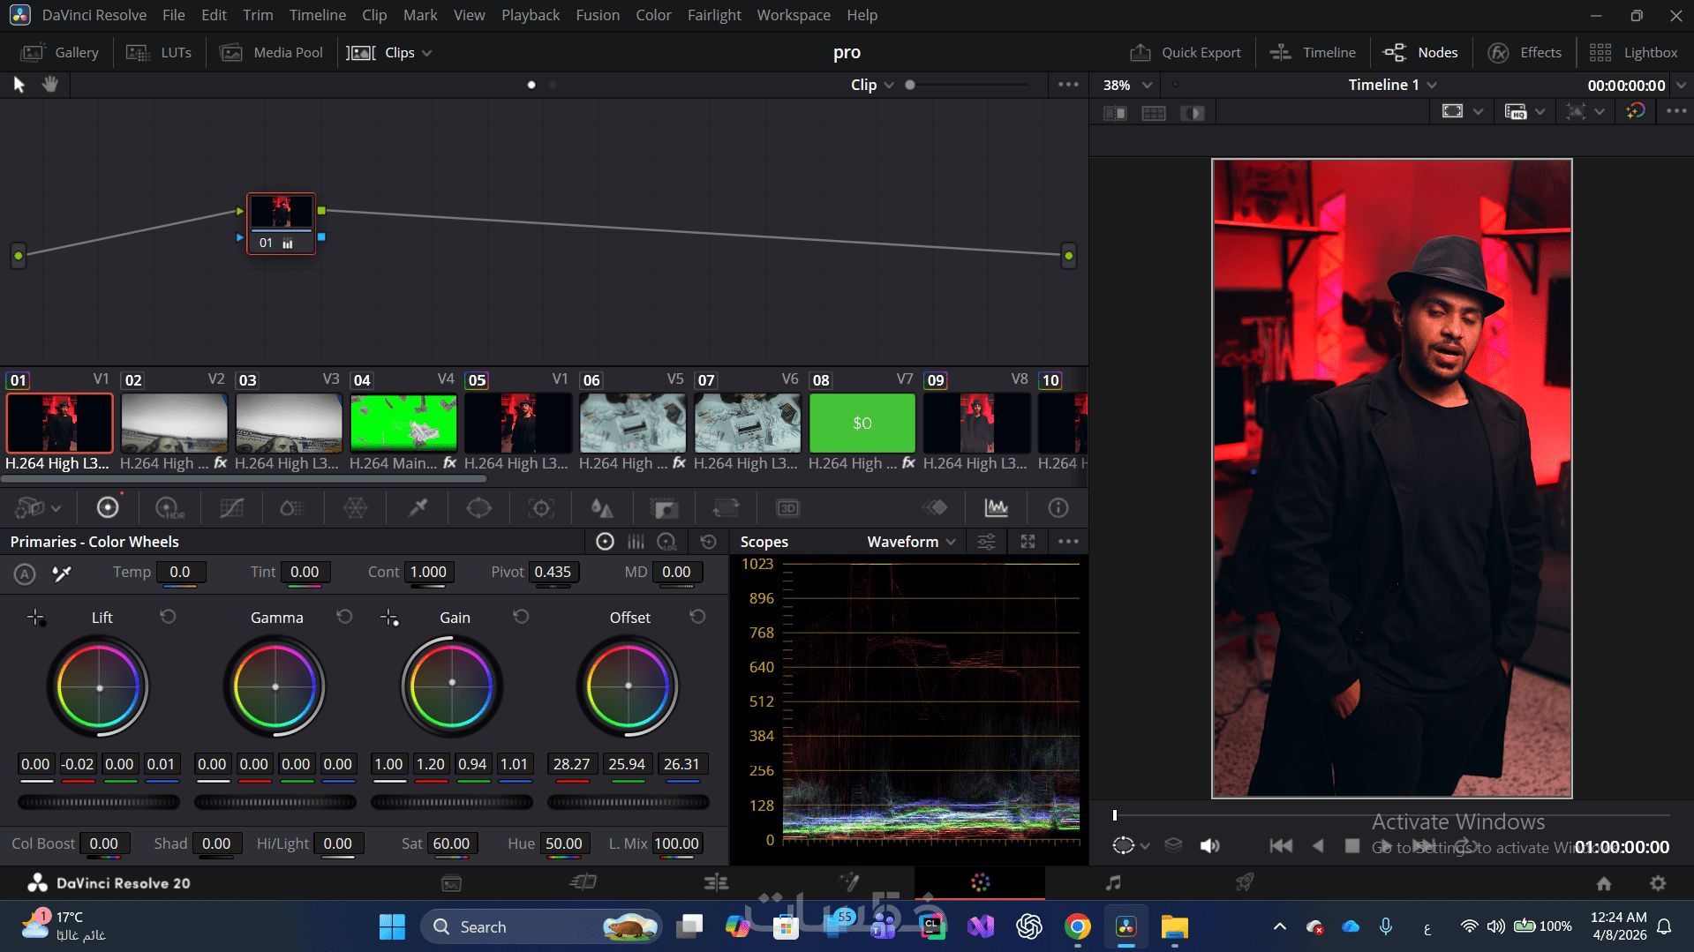The image size is (1694, 952).
Task: Select the Qualifier eyedropper tool
Action: (418, 508)
